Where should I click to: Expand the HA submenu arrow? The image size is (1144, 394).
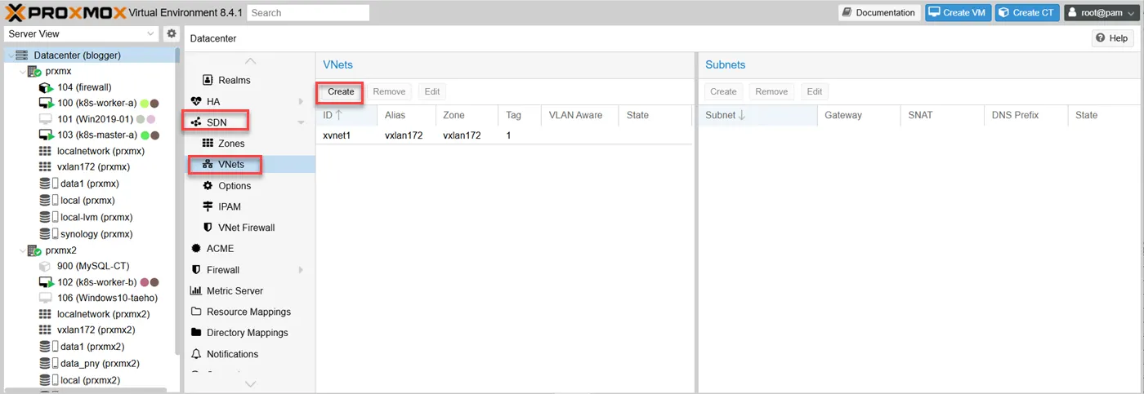click(x=301, y=101)
